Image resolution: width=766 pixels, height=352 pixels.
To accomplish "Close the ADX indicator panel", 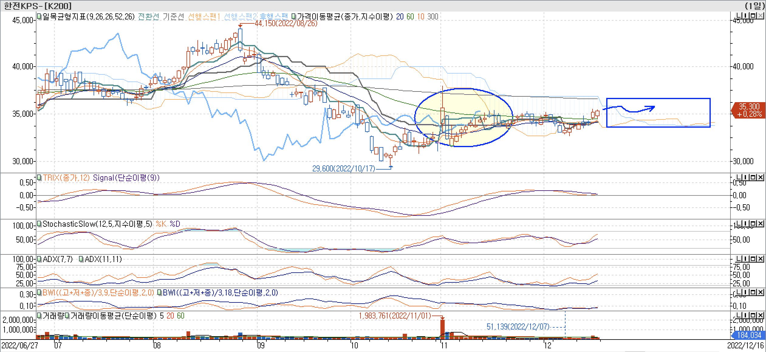I will [761, 259].
